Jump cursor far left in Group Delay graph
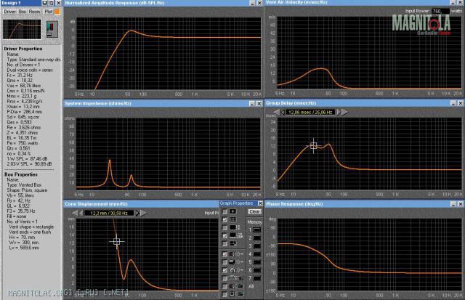The height and width of the screenshot is (300, 465). pos(276,112)
